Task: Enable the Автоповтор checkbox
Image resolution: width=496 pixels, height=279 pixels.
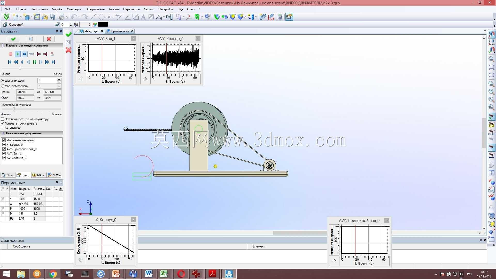Action: (x=3, y=128)
